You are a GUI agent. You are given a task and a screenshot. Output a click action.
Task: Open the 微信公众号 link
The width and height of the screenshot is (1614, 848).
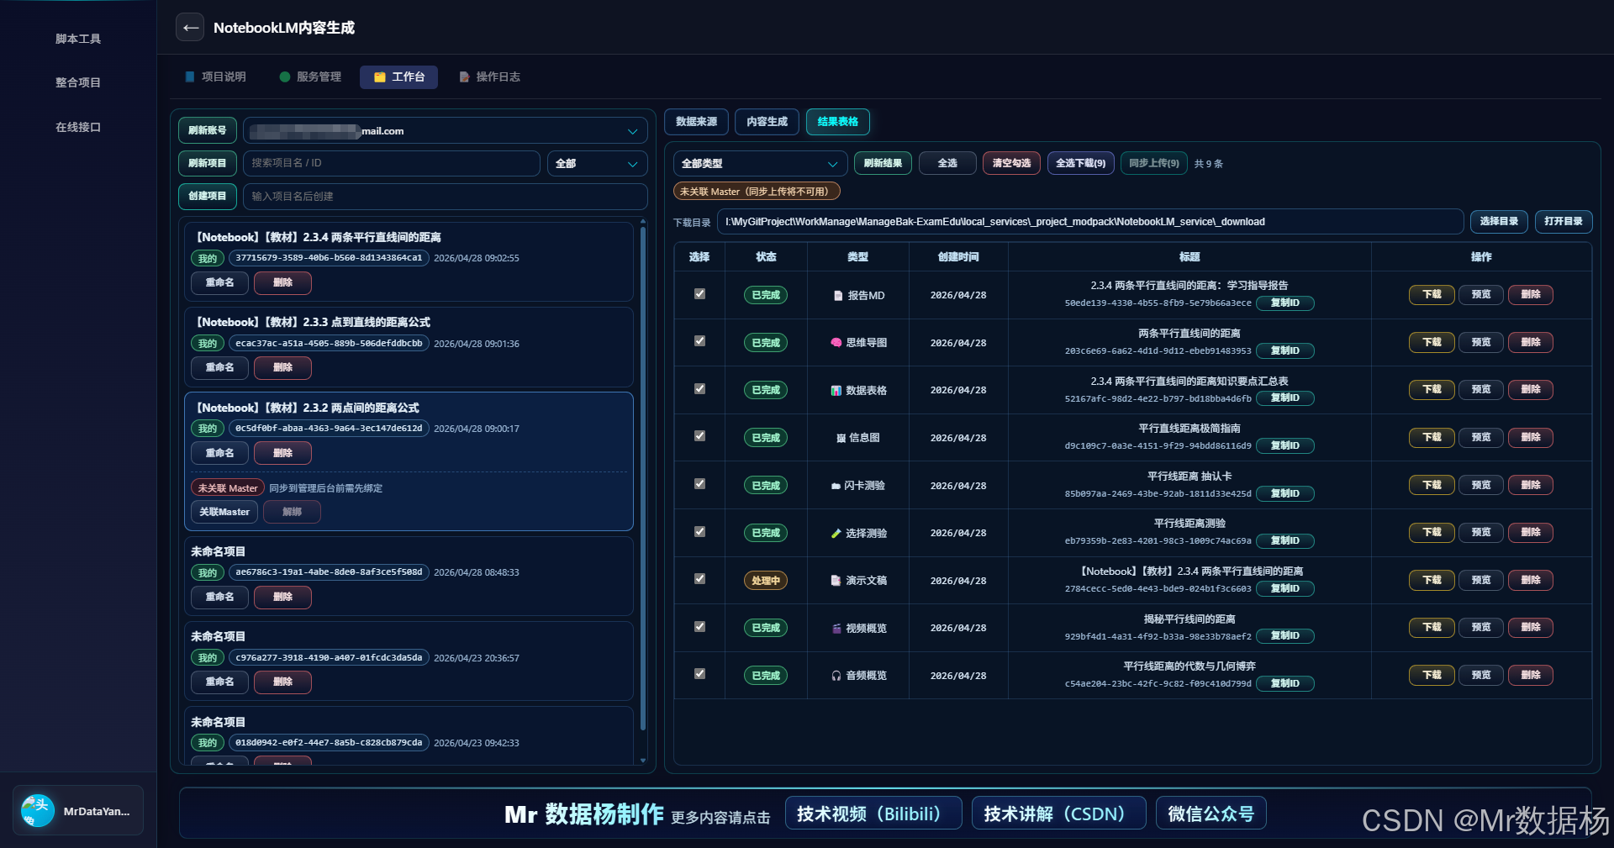pos(1211,814)
